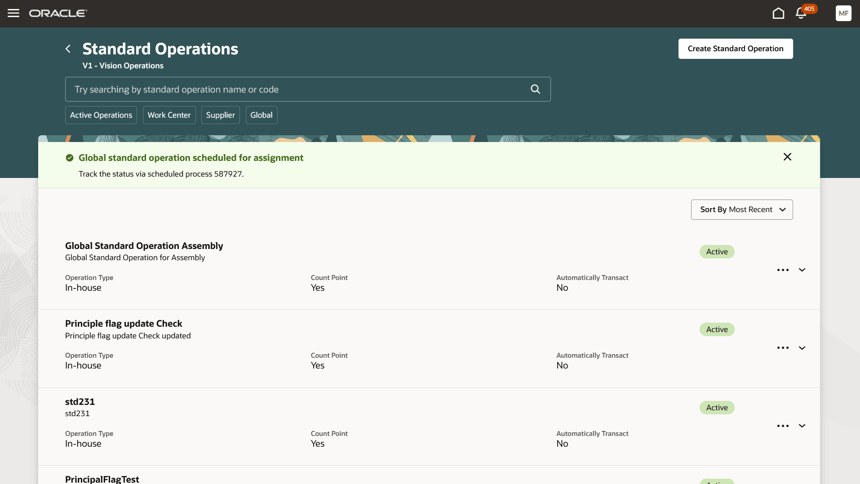This screenshot has width=860, height=484.
Task: Click the Global Standard Operation Assembly title
Action: point(144,246)
